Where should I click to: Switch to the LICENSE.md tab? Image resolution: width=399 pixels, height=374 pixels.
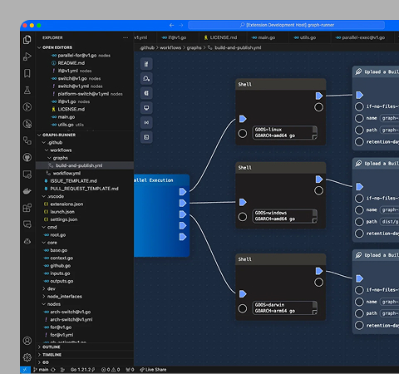[x=220, y=37]
